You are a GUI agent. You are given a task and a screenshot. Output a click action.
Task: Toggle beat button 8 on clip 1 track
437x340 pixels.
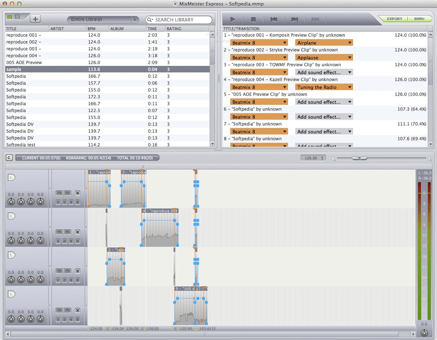pos(78,202)
